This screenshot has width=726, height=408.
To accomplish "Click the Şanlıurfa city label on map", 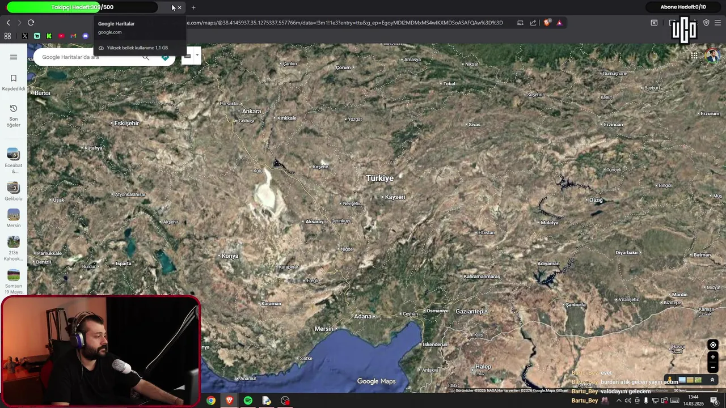I will 575,304.
